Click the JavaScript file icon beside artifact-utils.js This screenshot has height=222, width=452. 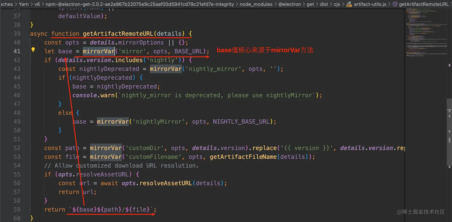pos(348,4)
